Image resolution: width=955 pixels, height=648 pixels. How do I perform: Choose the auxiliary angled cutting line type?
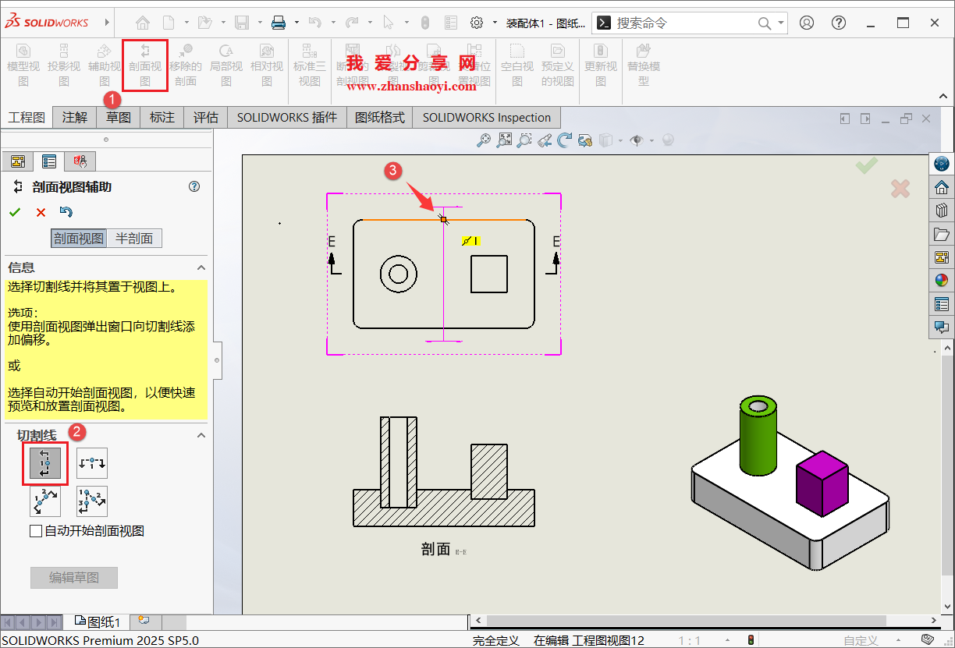45,501
